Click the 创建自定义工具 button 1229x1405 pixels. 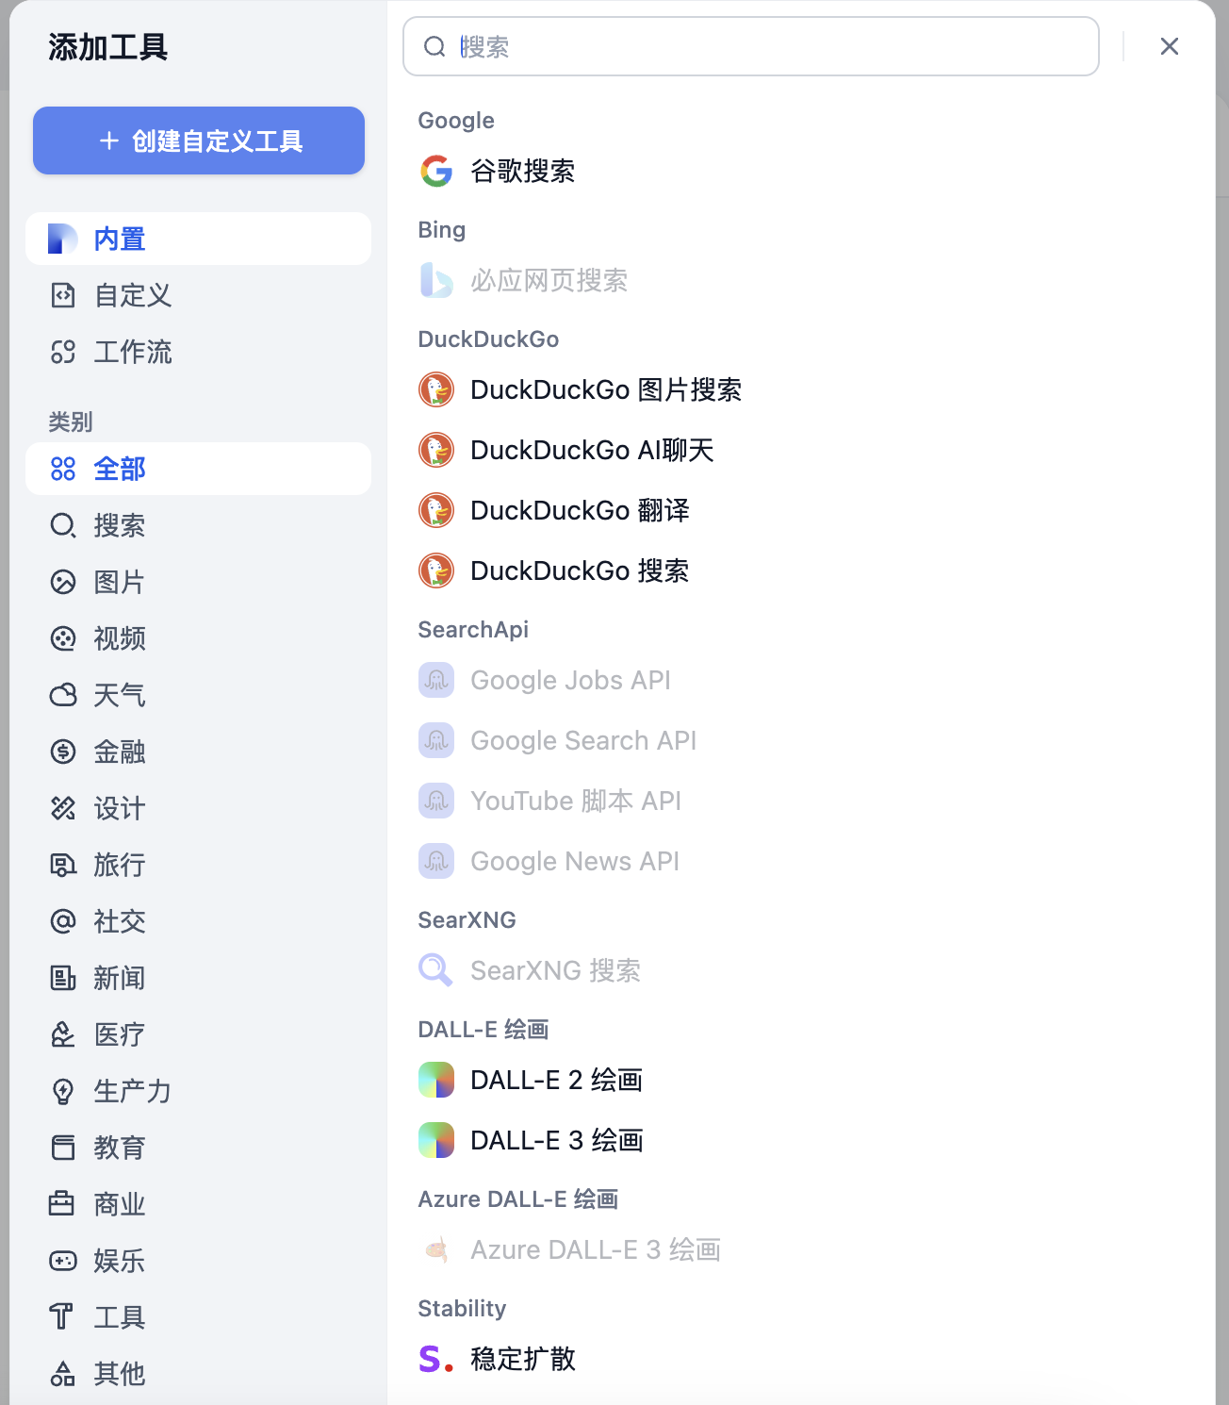198,140
